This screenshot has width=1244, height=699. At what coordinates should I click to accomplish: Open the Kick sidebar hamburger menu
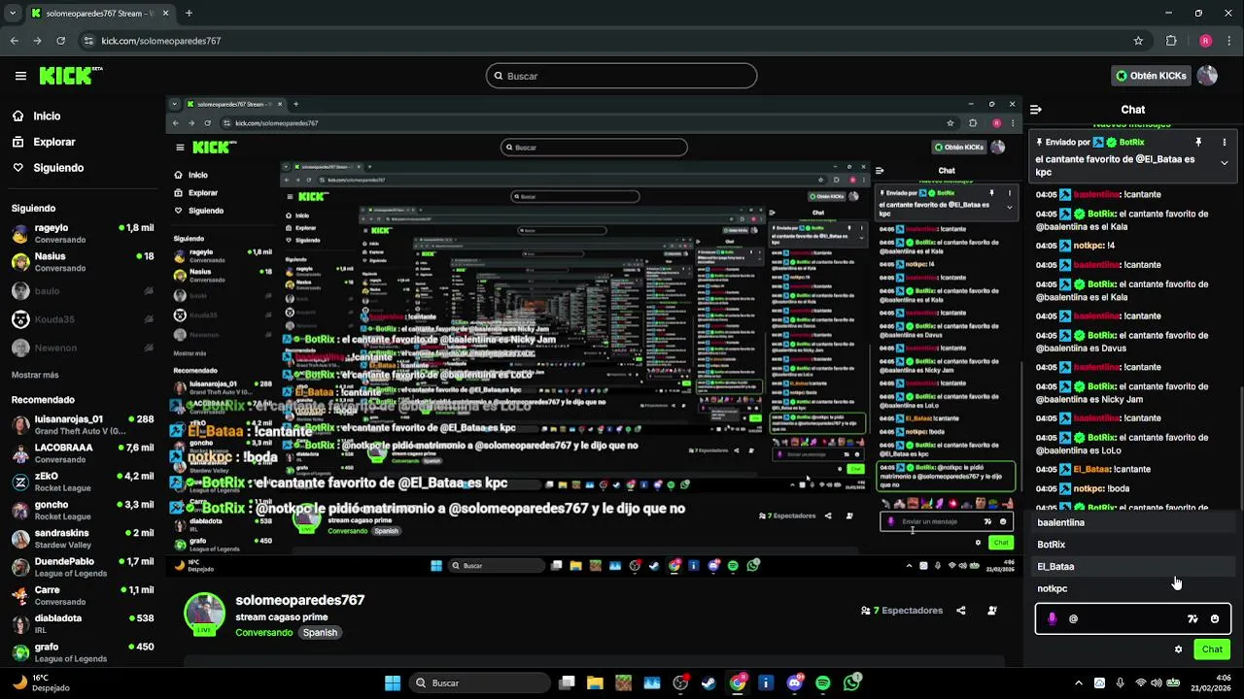coord(20,76)
